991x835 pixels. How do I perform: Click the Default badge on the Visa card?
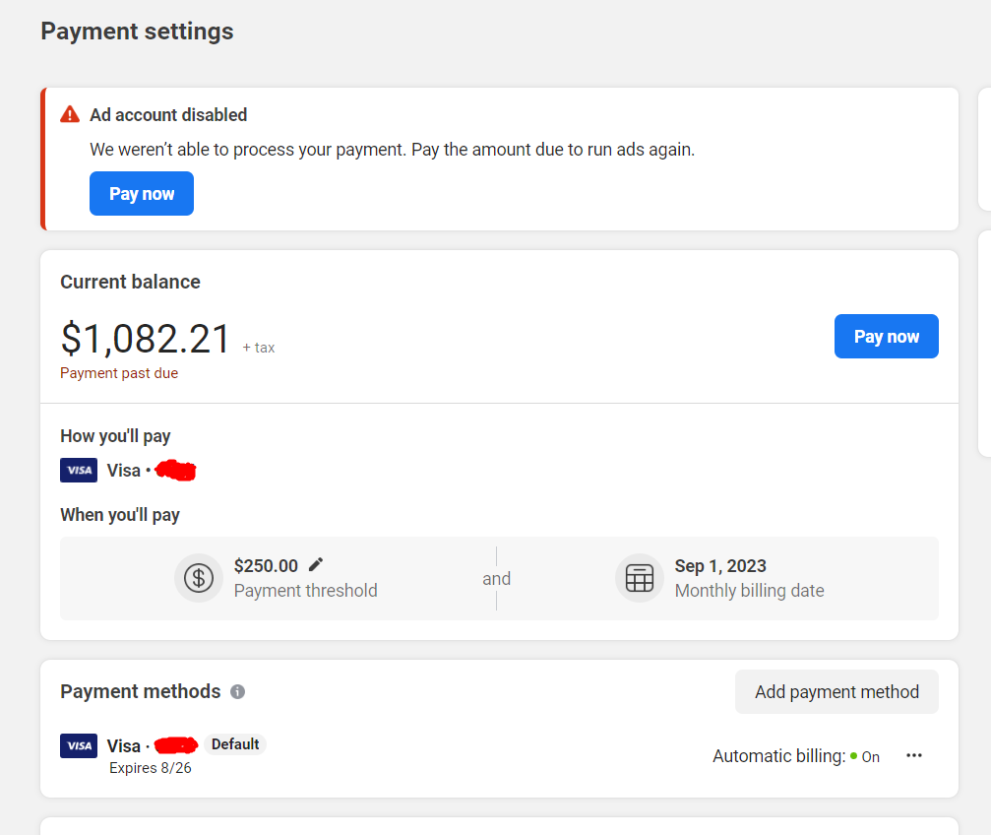click(235, 744)
